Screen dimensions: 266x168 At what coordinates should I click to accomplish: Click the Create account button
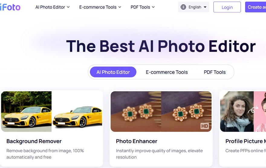pos(255,7)
